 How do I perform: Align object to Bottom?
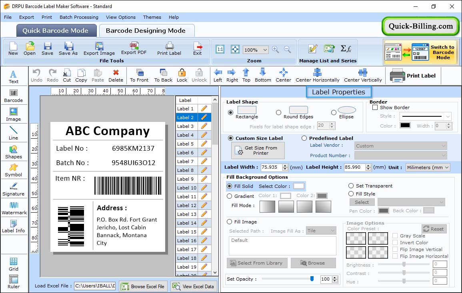tap(263, 76)
